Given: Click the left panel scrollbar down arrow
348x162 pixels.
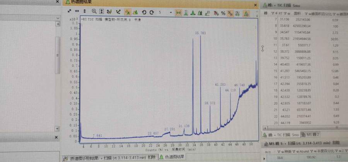Looking at the screenshot, I should (57, 128).
